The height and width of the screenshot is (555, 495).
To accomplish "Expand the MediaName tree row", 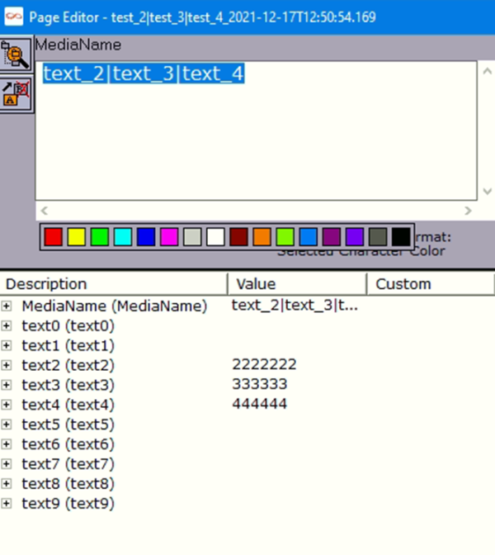I will (7, 306).
